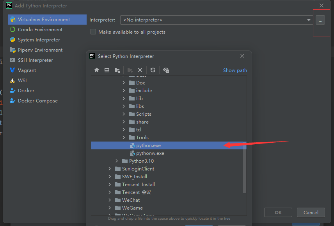Refresh the file tree
This screenshot has width=334, height=226.
click(153, 70)
